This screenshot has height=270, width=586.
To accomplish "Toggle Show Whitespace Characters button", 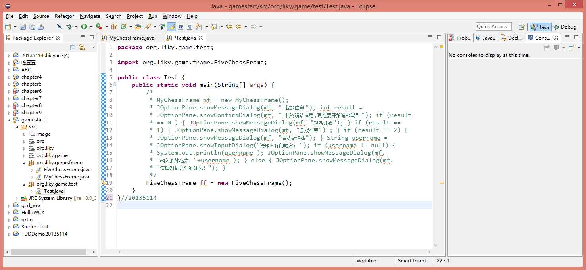I will [190, 27].
